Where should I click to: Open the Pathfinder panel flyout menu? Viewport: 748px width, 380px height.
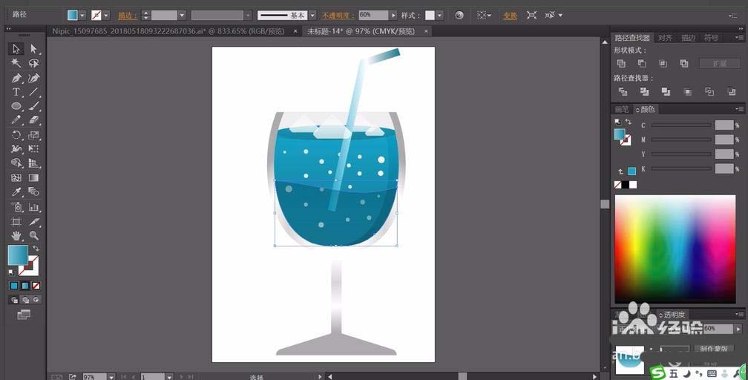(x=740, y=37)
